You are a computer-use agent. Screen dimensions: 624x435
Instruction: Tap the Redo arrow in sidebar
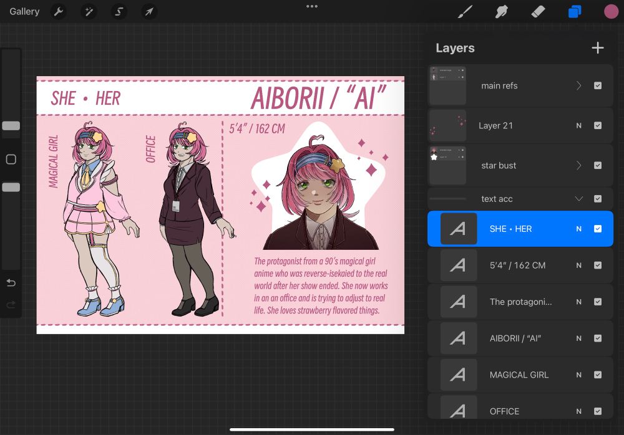point(11,305)
